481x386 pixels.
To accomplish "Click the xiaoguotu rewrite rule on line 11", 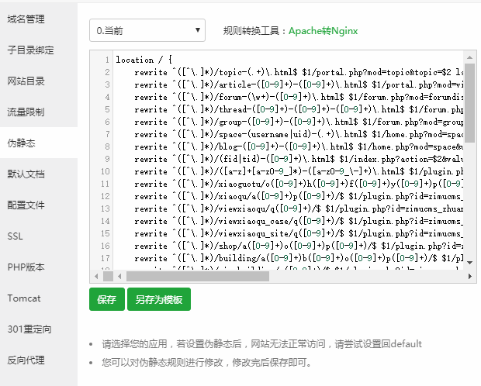I will tap(299, 184).
